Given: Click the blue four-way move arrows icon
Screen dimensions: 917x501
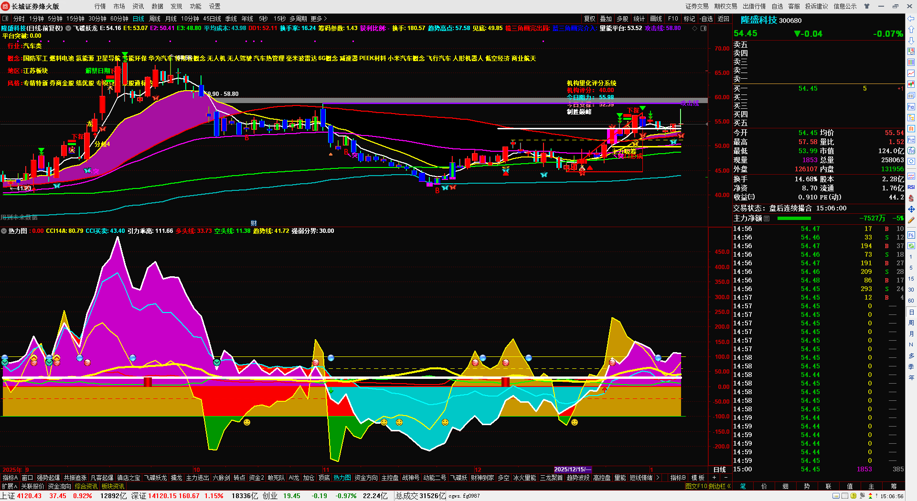Looking at the screenshot, I should (x=911, y=209).
